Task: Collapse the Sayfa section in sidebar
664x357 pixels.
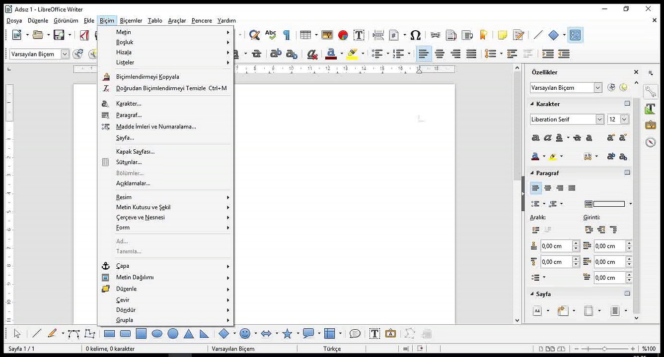Action: tap(532, 294)
